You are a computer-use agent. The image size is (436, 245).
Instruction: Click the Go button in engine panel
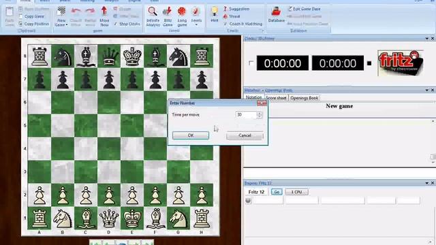pyautogui.click(x=277, y=192)
